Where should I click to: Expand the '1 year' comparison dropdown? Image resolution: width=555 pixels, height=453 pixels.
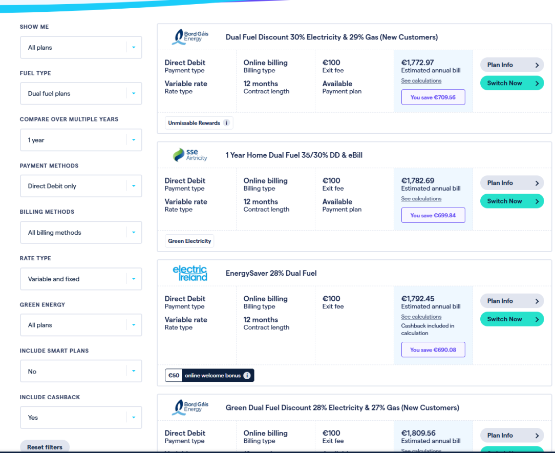click(x=81, y=140)
